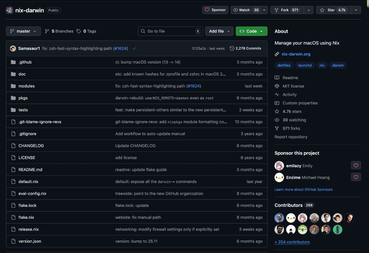Viewport: 369px width, 253px height.
Task: Star the repository with Star button
Action: click(x=334, y=10)
